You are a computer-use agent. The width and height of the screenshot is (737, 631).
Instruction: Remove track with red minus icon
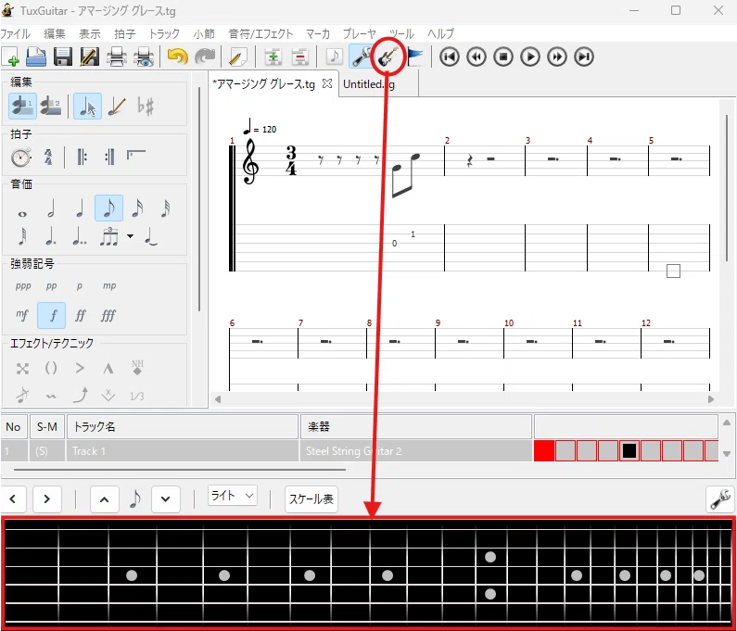point(299,57)
